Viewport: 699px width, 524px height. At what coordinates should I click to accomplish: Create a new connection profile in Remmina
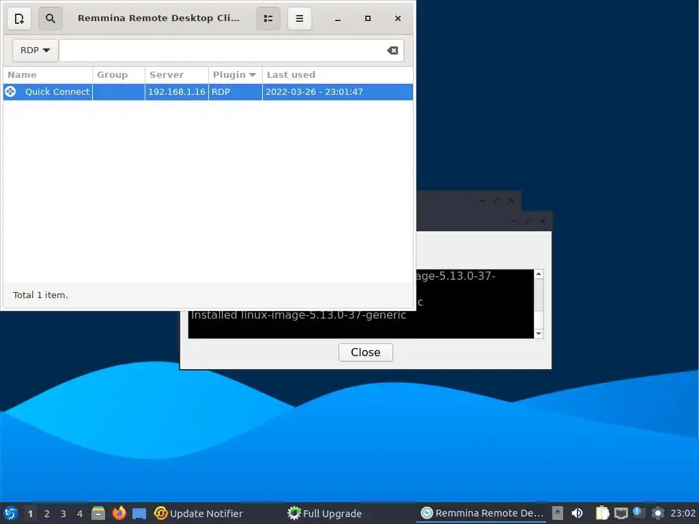(x=19, y=18)
